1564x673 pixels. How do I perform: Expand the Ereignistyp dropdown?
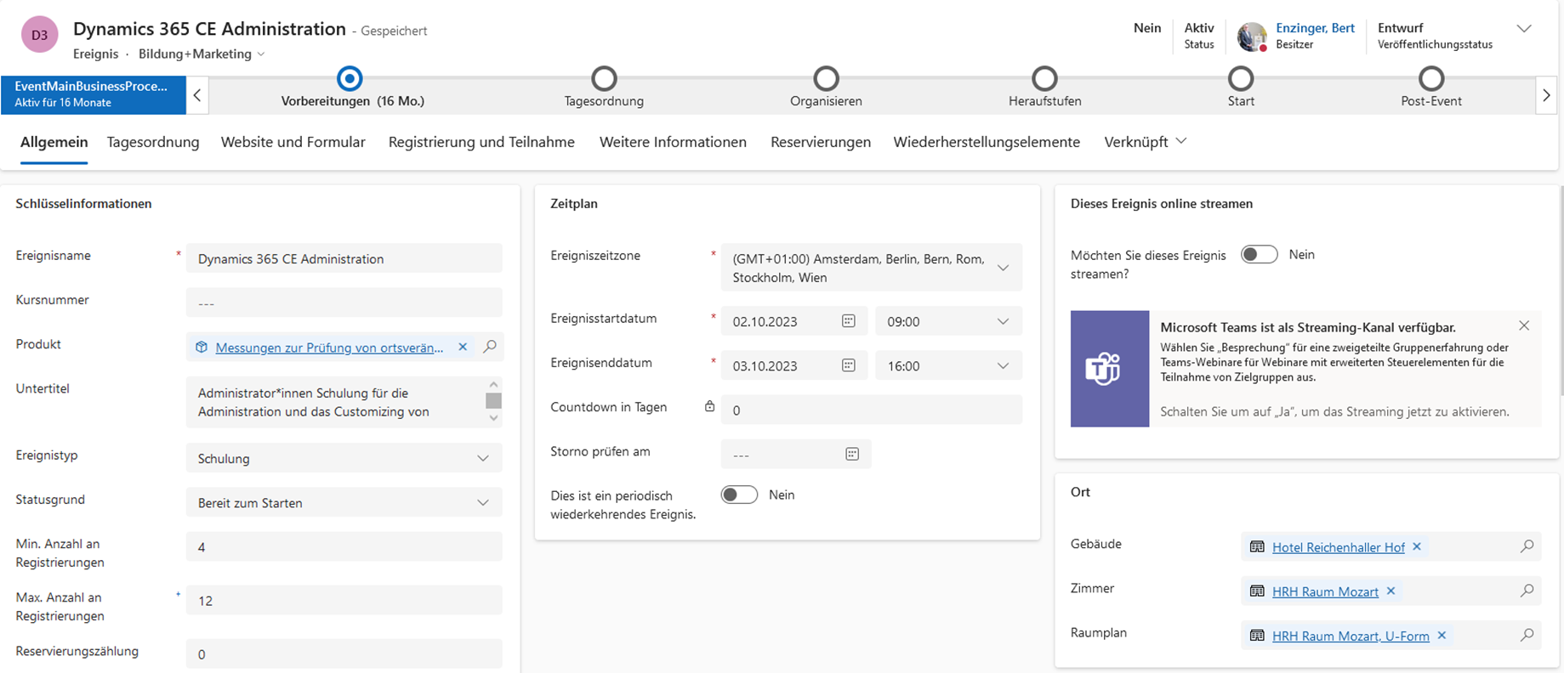coord(482,458)
